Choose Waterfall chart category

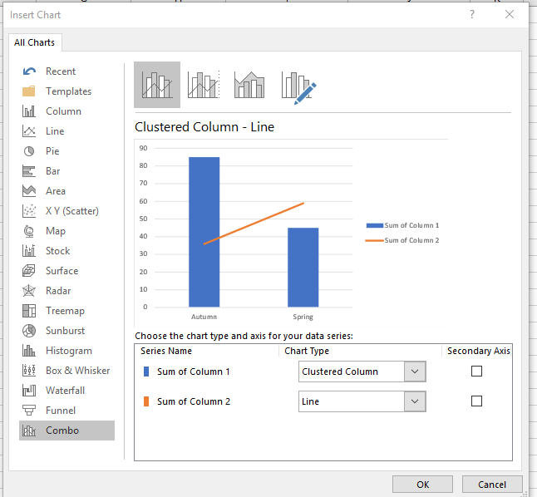(x=67, y=391)
